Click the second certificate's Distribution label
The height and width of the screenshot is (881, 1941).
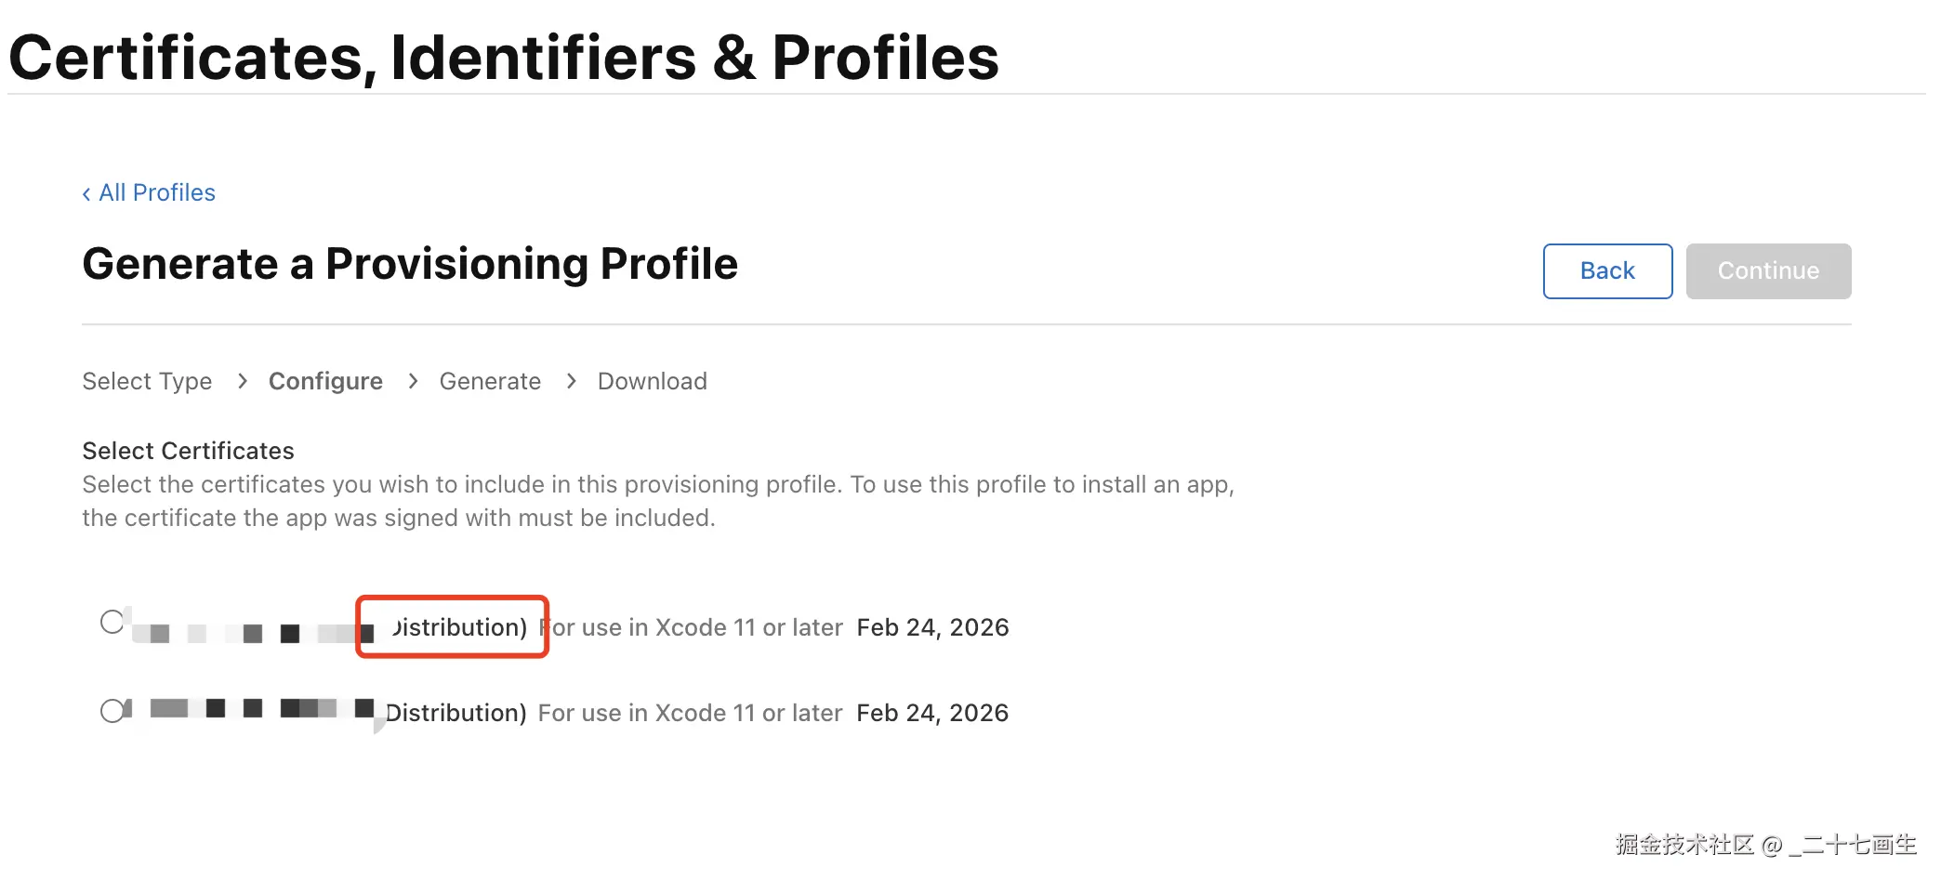click(456, 713)
